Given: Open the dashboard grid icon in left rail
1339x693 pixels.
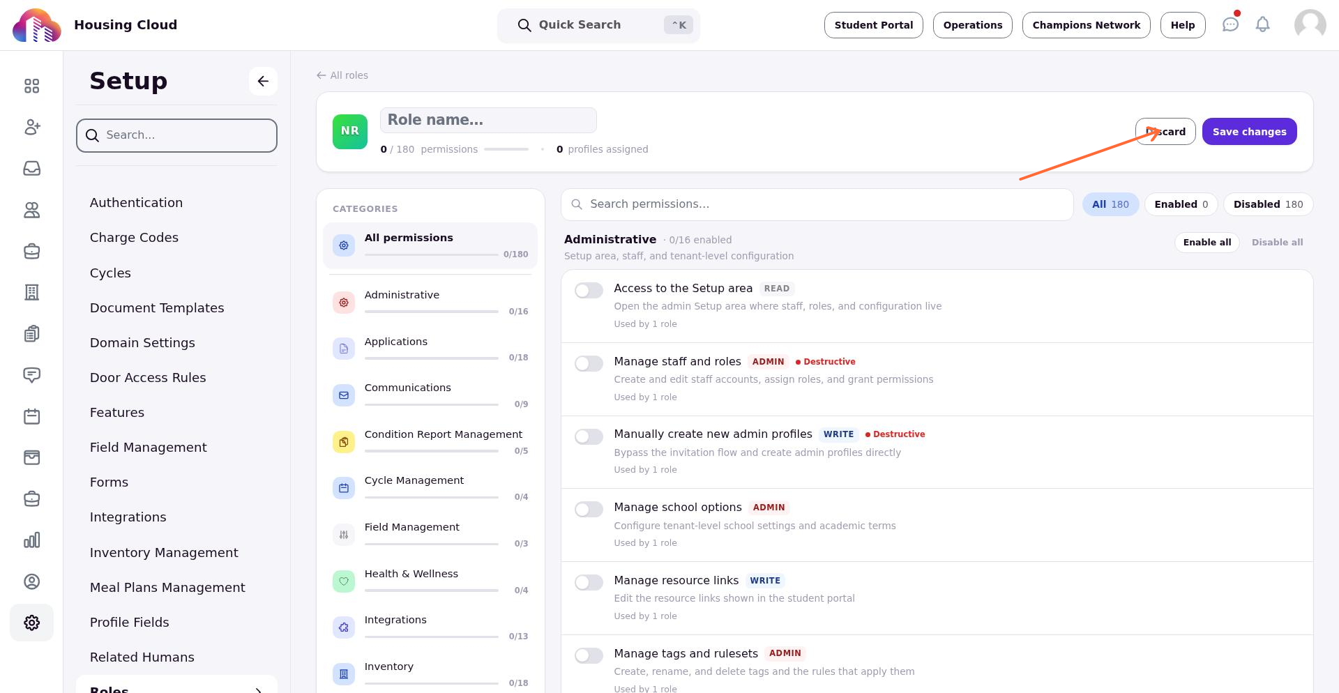Looking at the screenshot, I should (x=31, y=86).
